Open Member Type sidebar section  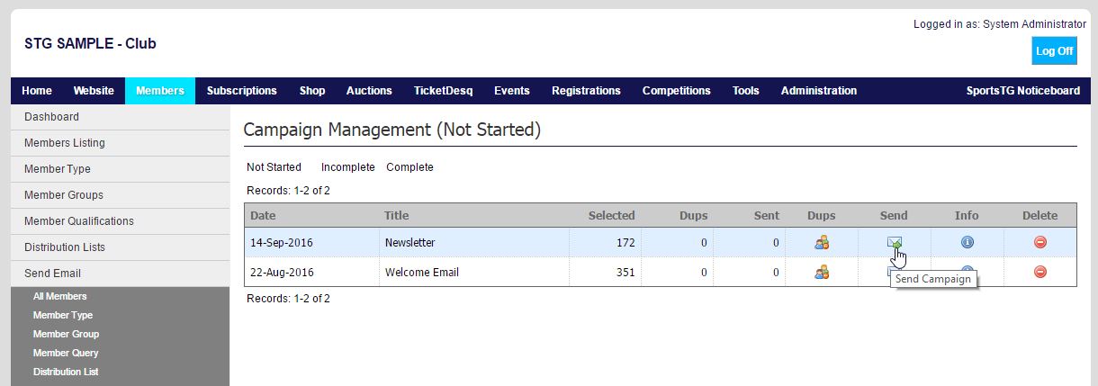click(120, 169)
